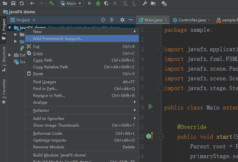Close the Controller.java tab

pos(209,20)
